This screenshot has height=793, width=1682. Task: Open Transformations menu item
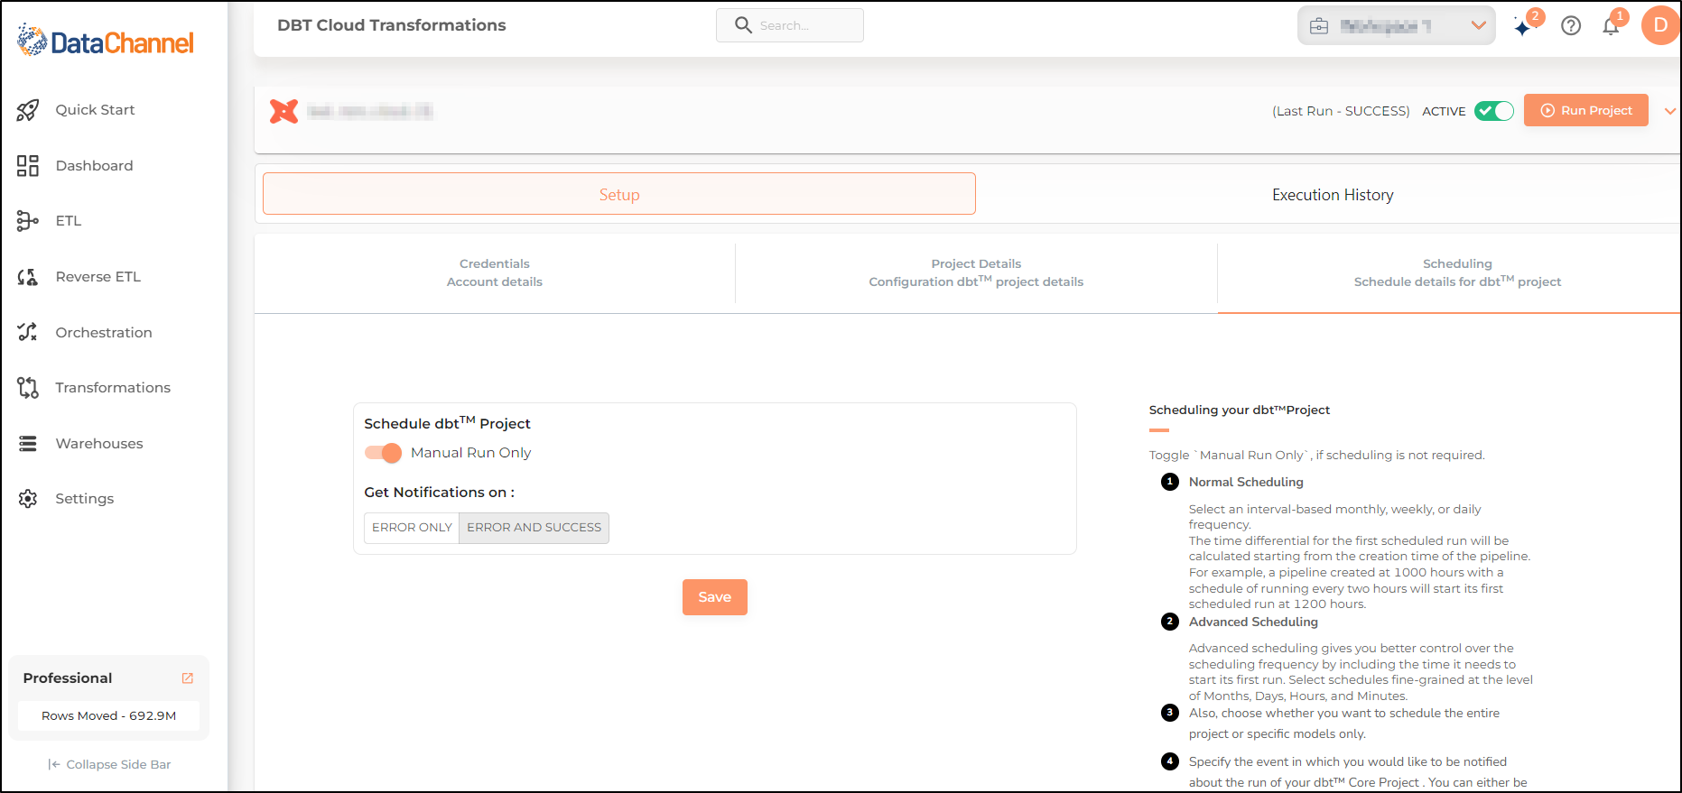pos(113,388)
